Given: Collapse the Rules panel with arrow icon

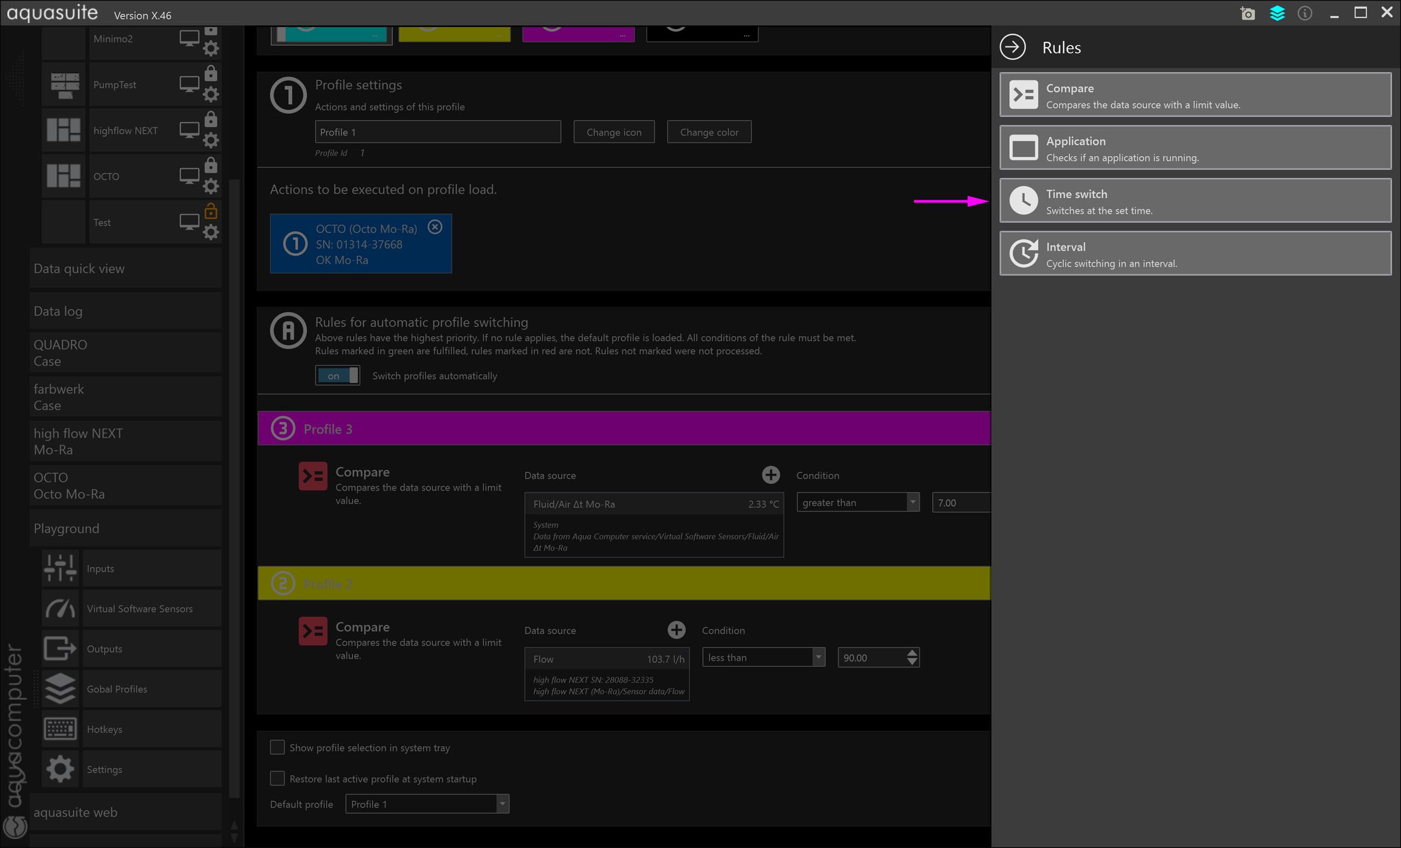Looking at the screenshot, I should pos(1012,47).
